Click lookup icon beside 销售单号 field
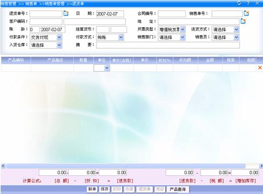This screenshot has width=263, height=194. pos(246,13)
